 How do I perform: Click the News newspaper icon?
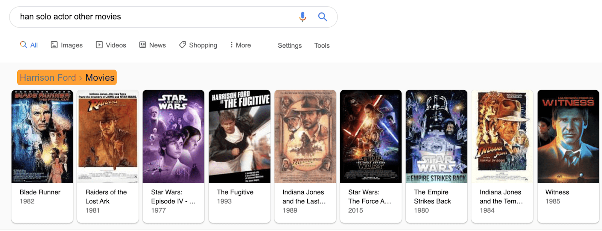coord(142,45)
